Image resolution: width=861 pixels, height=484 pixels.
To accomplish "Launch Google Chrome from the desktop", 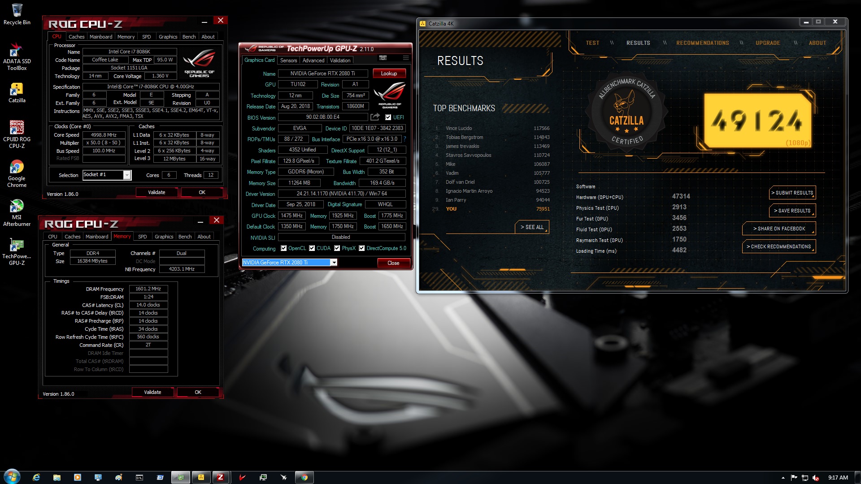I will [17, 173].
